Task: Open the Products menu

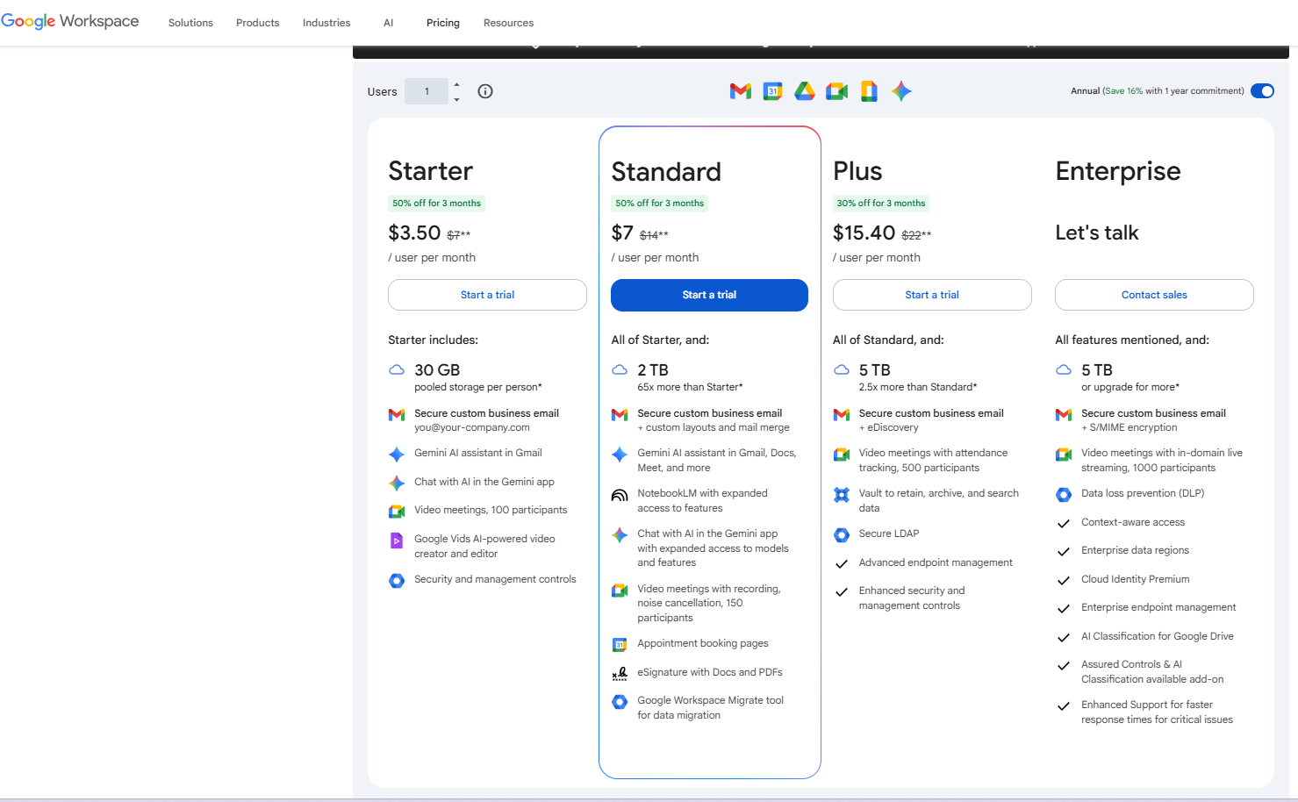Action: click(257, 23)
